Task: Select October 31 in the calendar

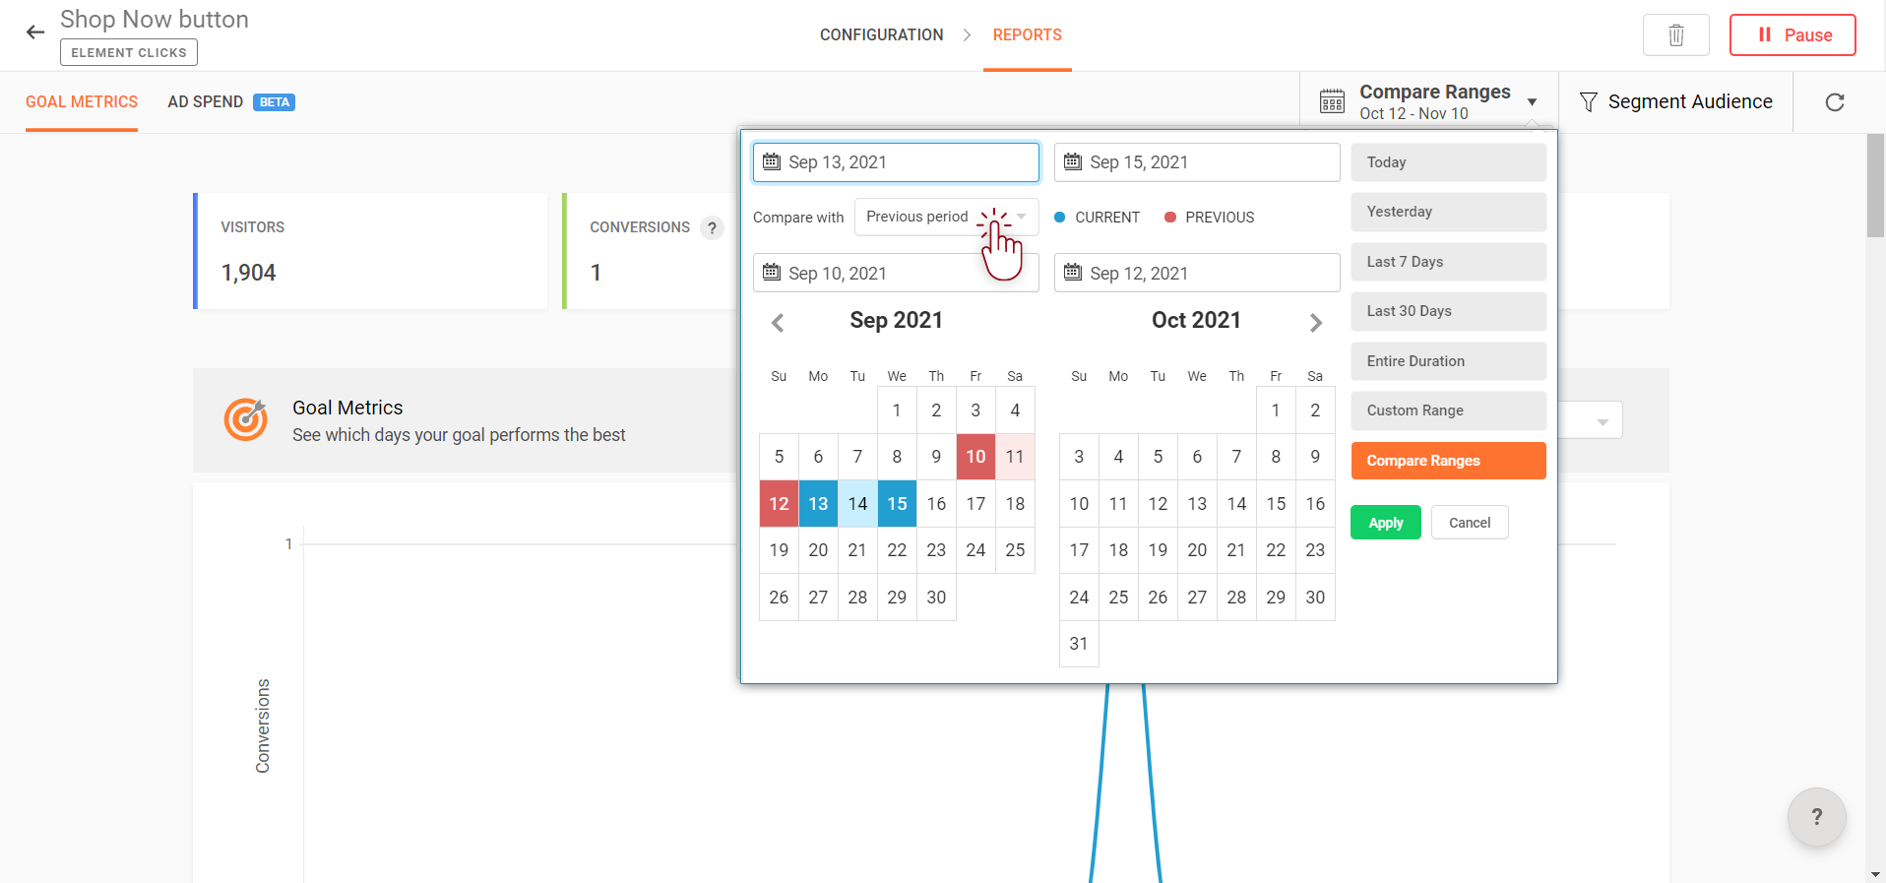Action: [x=1079, y=644]
